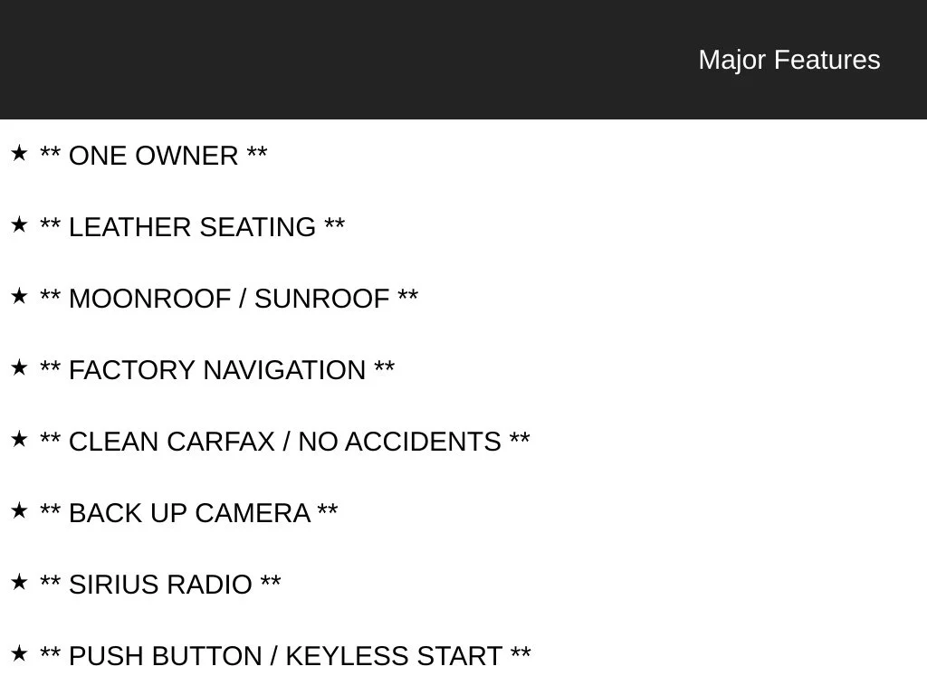Click trailing asterisks after ONE OWNER

click(257, 151)
